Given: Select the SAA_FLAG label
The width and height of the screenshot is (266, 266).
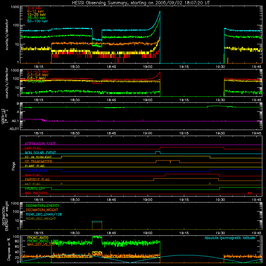Looking at the screenshot, I should pos(33,175).
